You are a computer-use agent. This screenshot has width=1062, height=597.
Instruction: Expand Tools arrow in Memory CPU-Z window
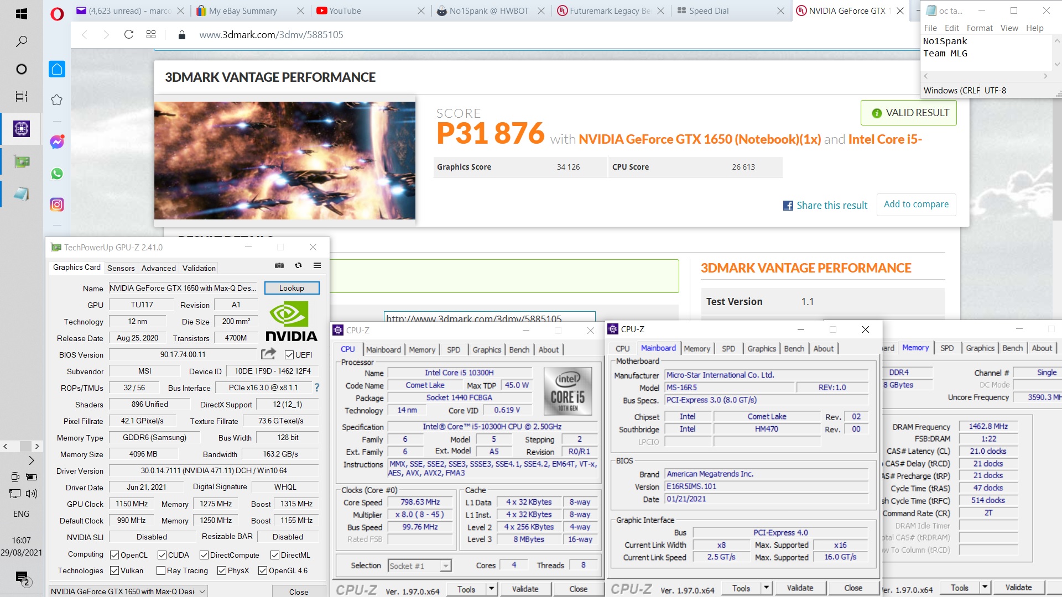click(985, 588)
